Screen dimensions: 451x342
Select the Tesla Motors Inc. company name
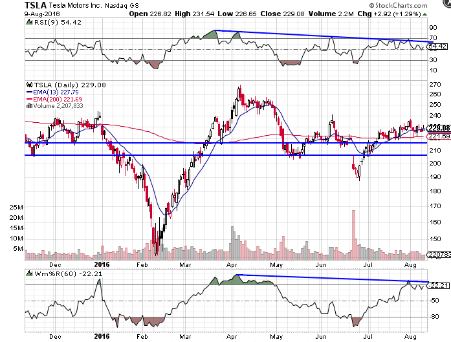[75, 5]
